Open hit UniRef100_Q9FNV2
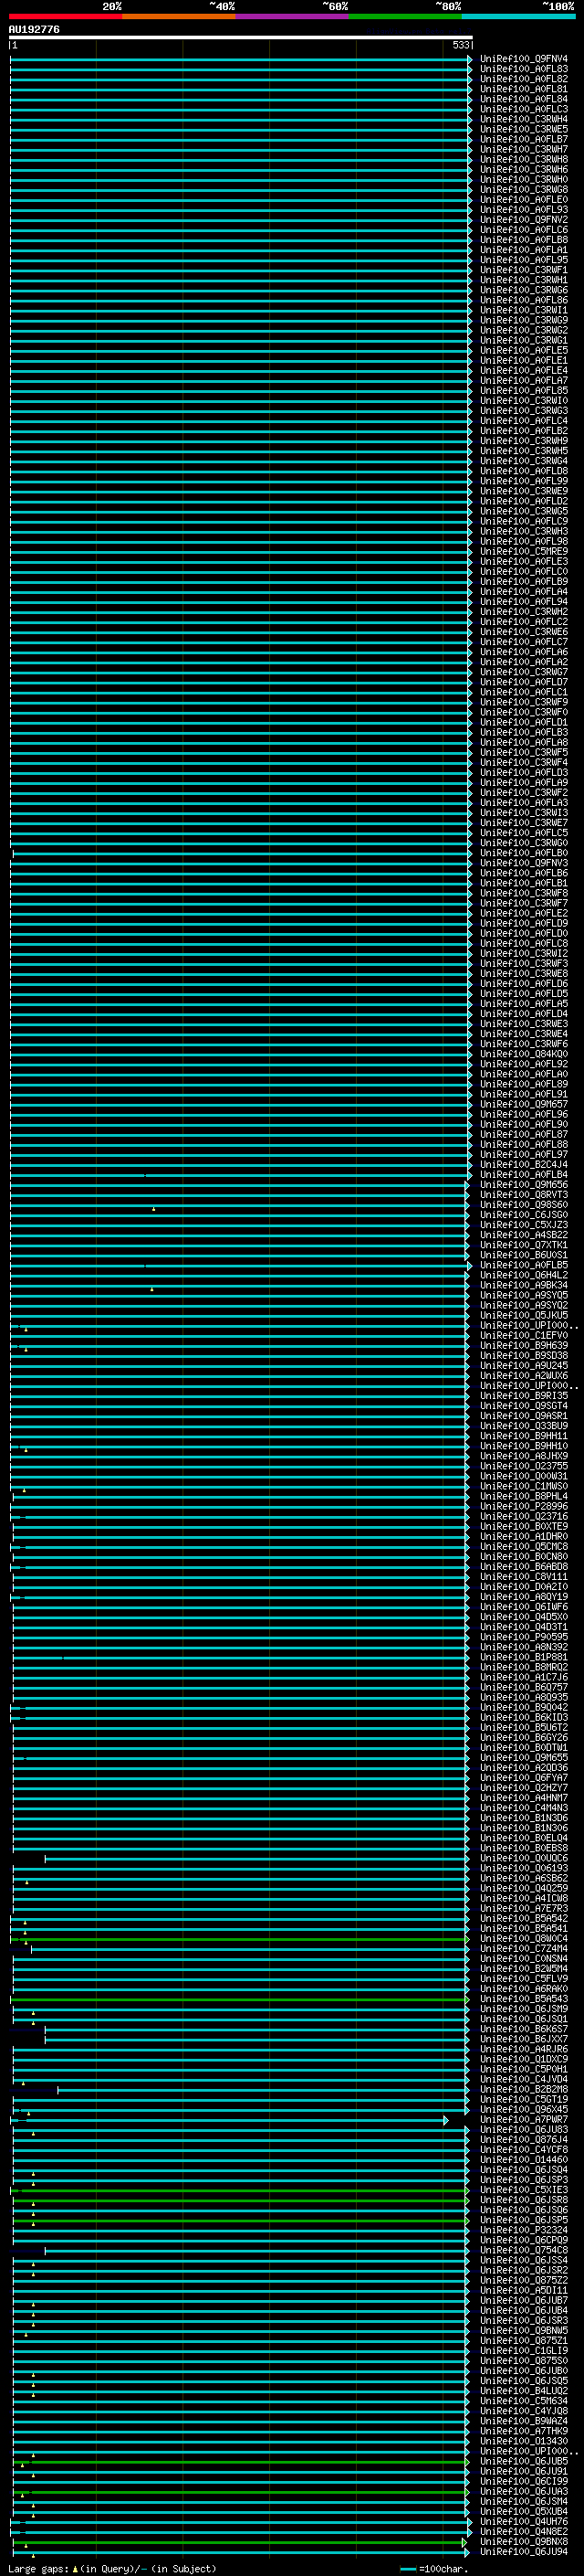This screenshot has height=2576, width=584. point(524,220)
